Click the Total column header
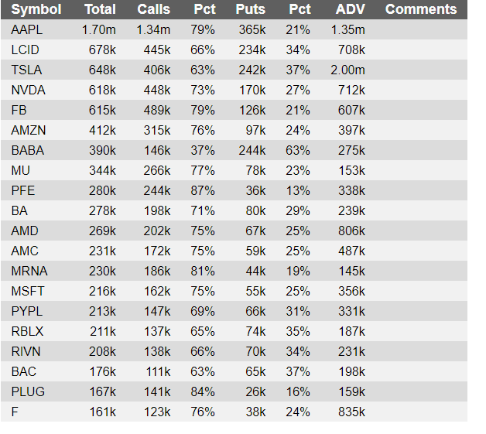This screenshot has height=434, width=486. coord(100,9)
